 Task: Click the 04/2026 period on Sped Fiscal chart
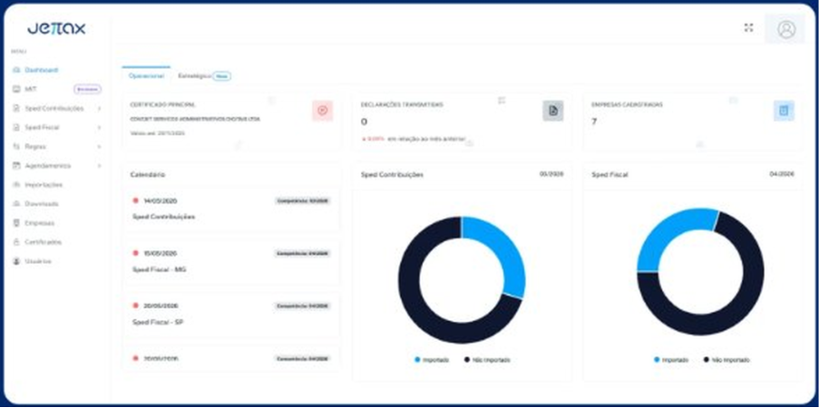pos(782,174)
